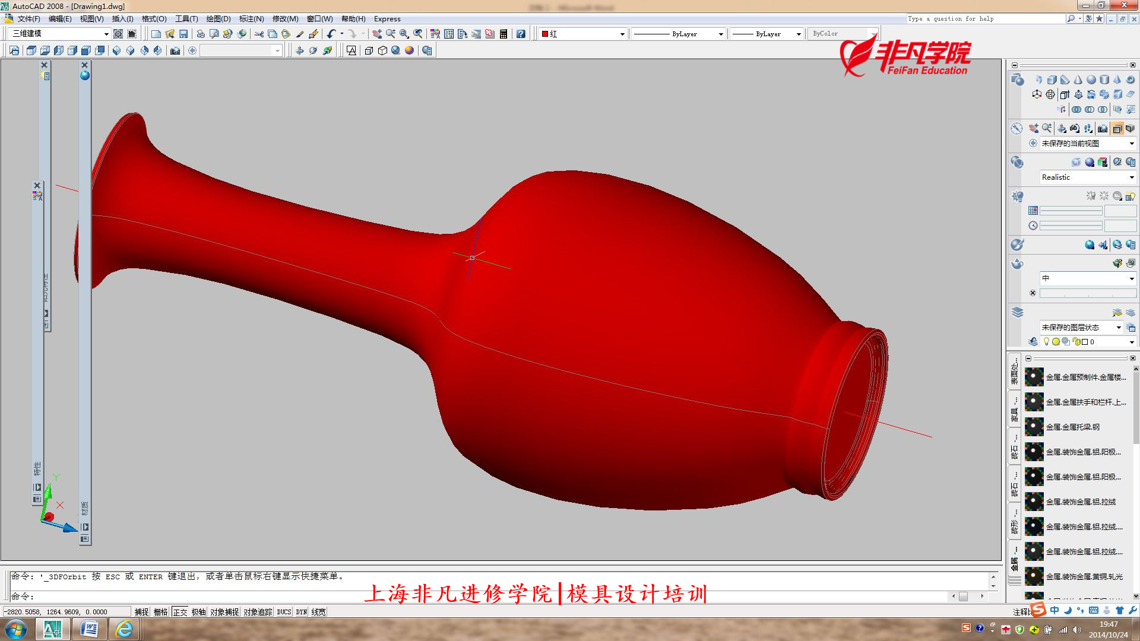The height and width of the screenshot is (641, 1140).
Task: Open the 三维建模 workspace dropdown
Action: 59,34
